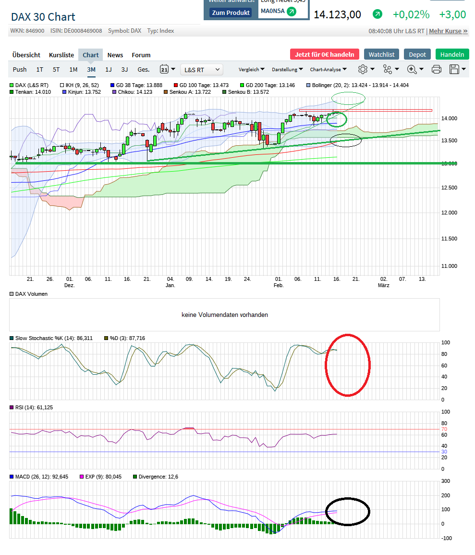The image size is (475, 555).
Task: Select the 1J timeframe
Action: point(109,69)
